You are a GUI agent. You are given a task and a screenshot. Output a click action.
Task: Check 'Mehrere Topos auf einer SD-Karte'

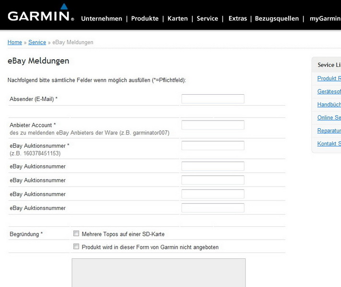76,234
